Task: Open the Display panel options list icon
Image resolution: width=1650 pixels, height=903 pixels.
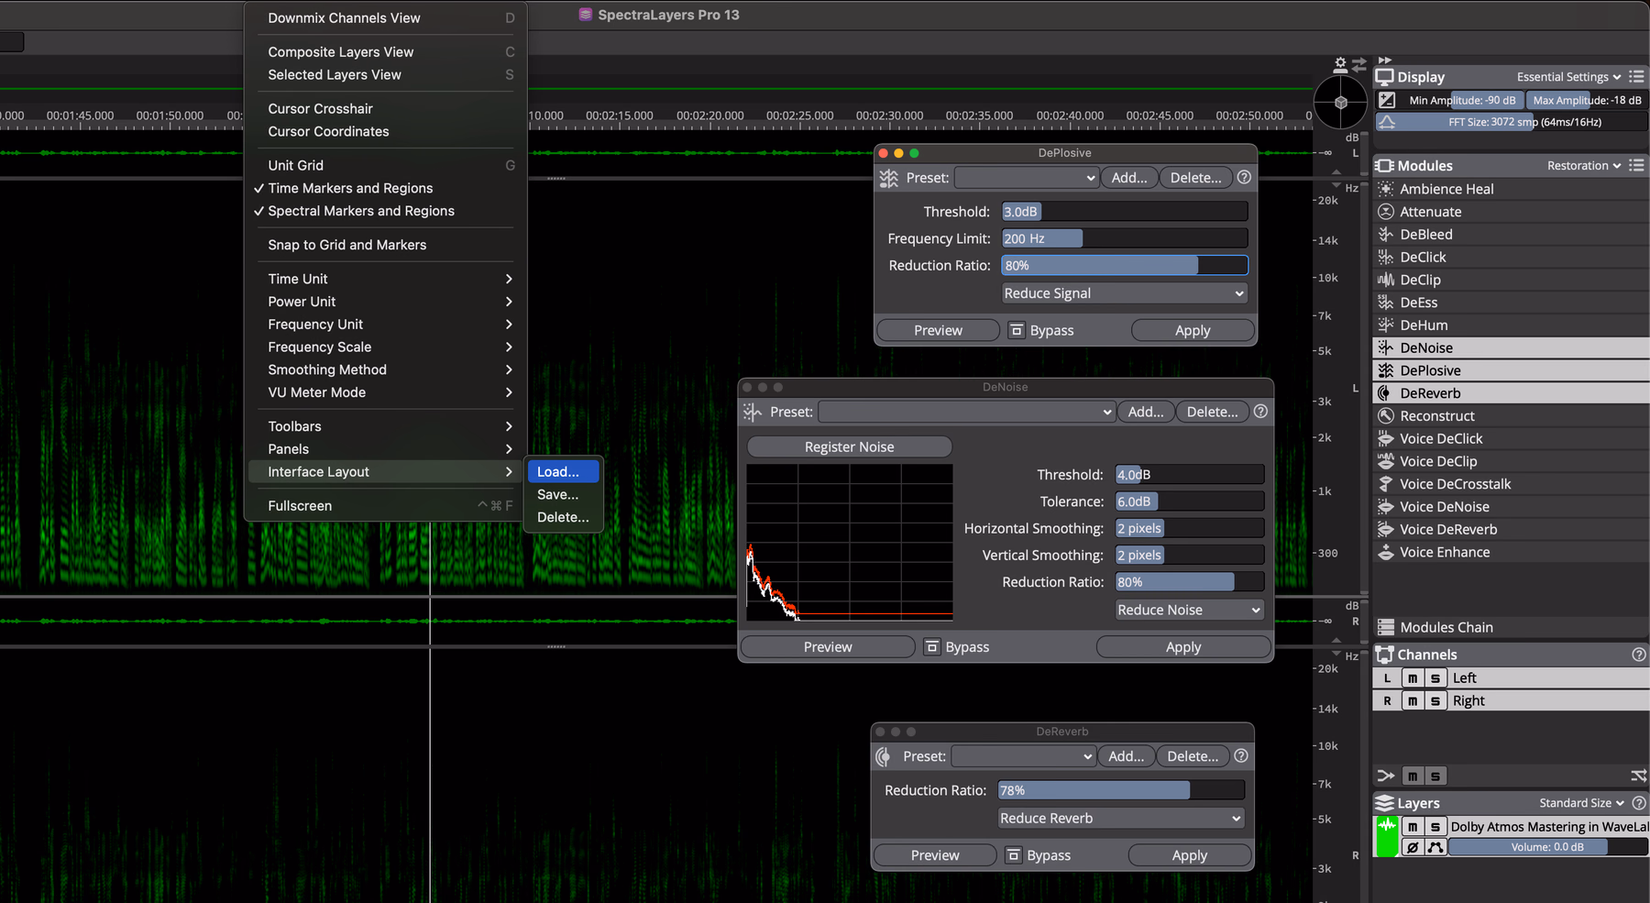Action: point(1636,77)
